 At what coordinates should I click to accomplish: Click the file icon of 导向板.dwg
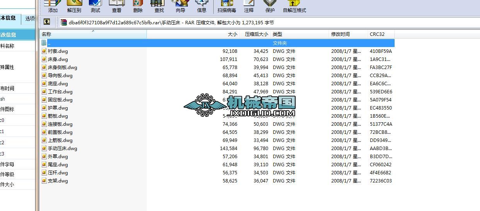pyautogui.click(x=44, y=75)
